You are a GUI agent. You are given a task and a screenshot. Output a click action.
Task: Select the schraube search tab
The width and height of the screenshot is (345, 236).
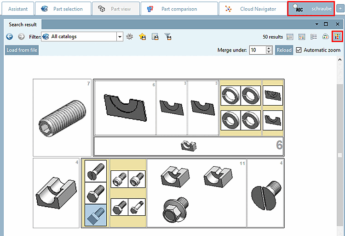(311, 9)
